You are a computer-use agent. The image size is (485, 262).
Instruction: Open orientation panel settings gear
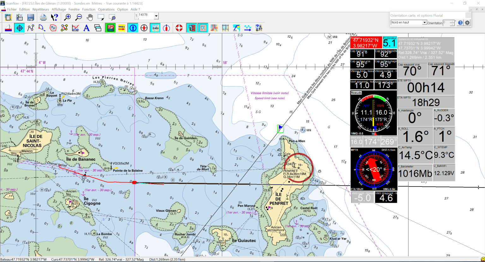pos(467,23)
